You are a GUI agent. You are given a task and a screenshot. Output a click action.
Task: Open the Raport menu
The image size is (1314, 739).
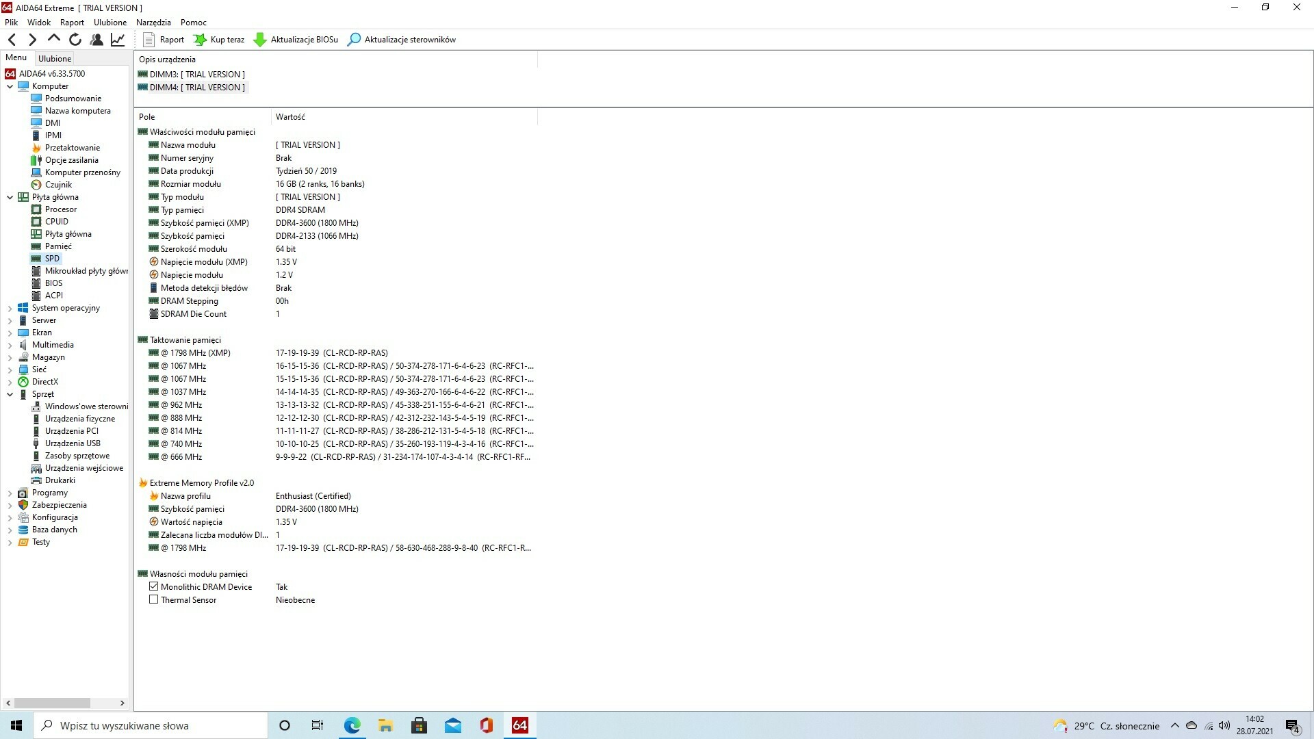[x=72, y=23]
